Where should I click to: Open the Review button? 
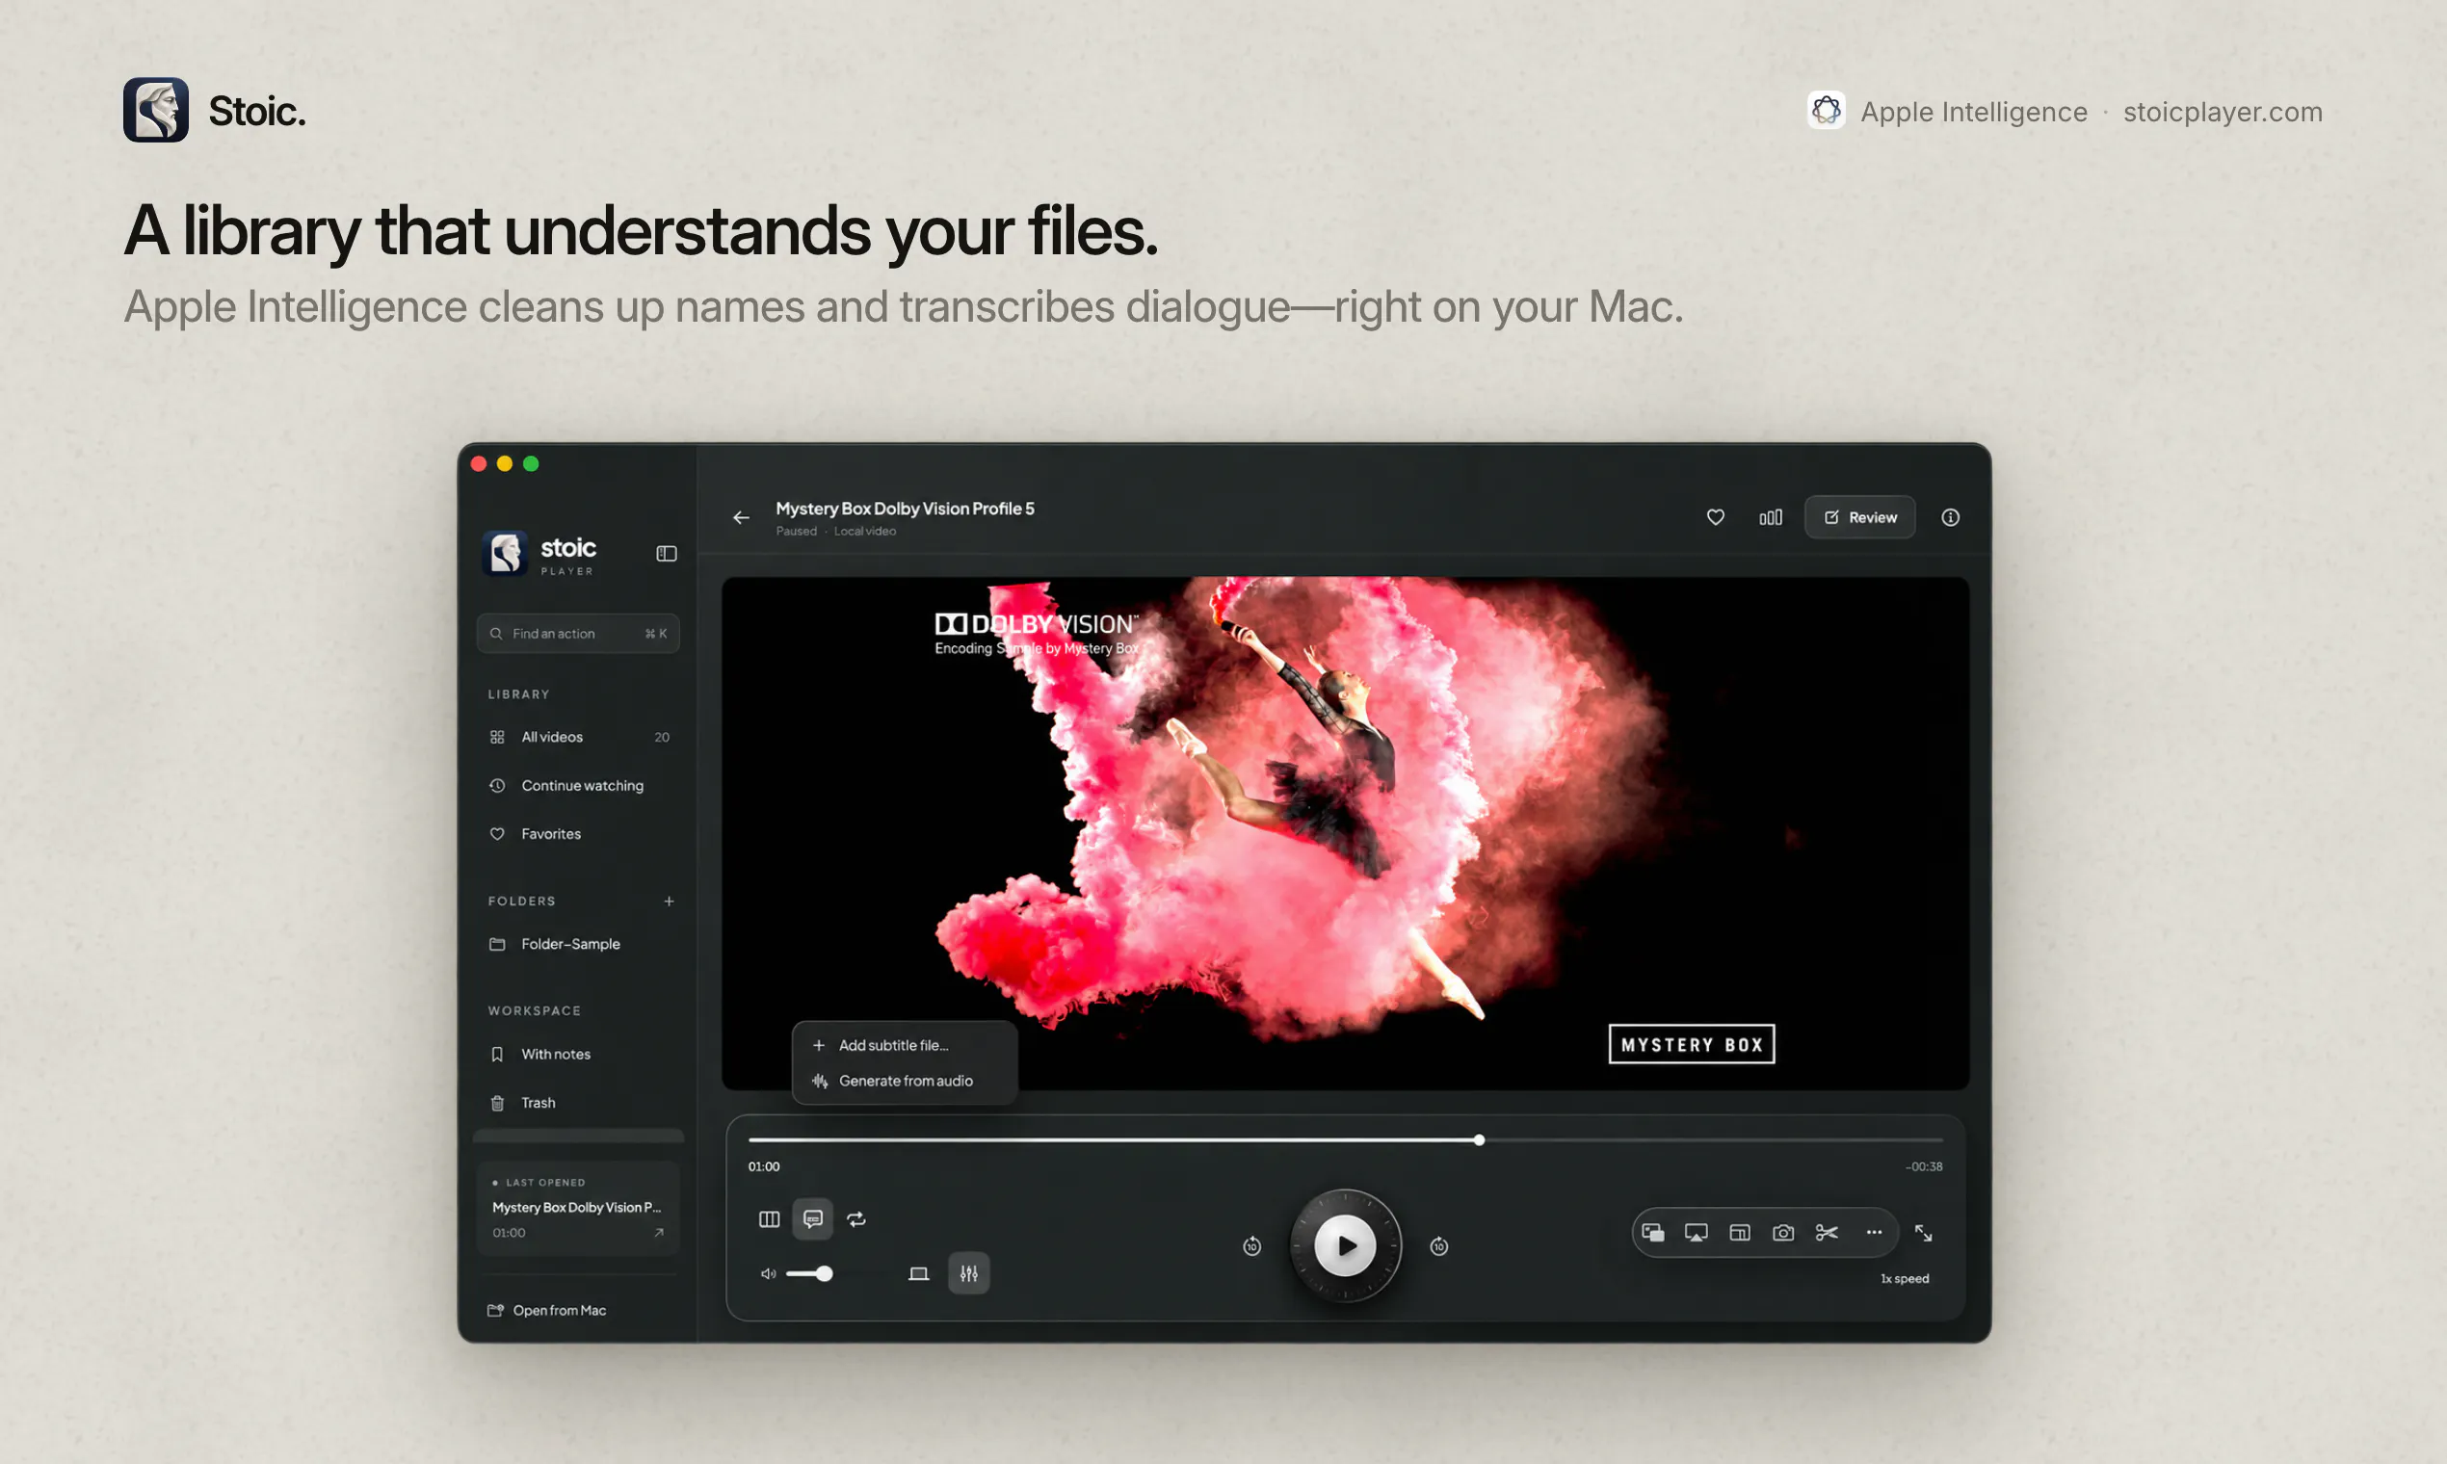1860,517
